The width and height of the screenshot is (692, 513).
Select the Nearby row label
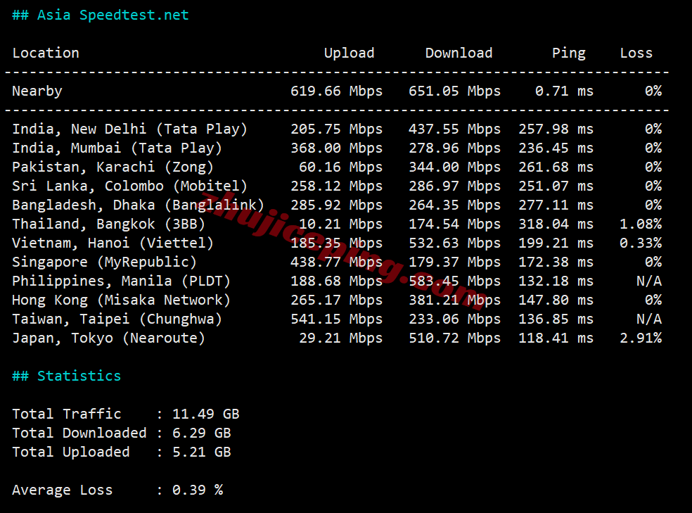pos(37,91)
